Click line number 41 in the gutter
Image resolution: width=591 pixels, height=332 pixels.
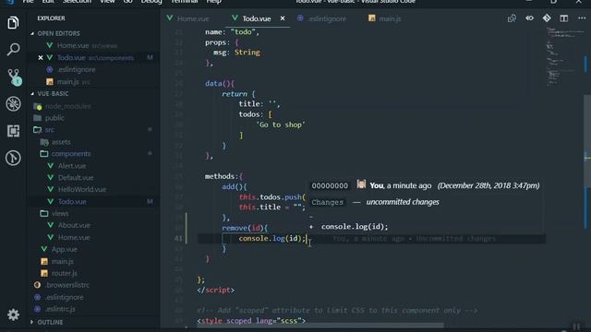178,239
